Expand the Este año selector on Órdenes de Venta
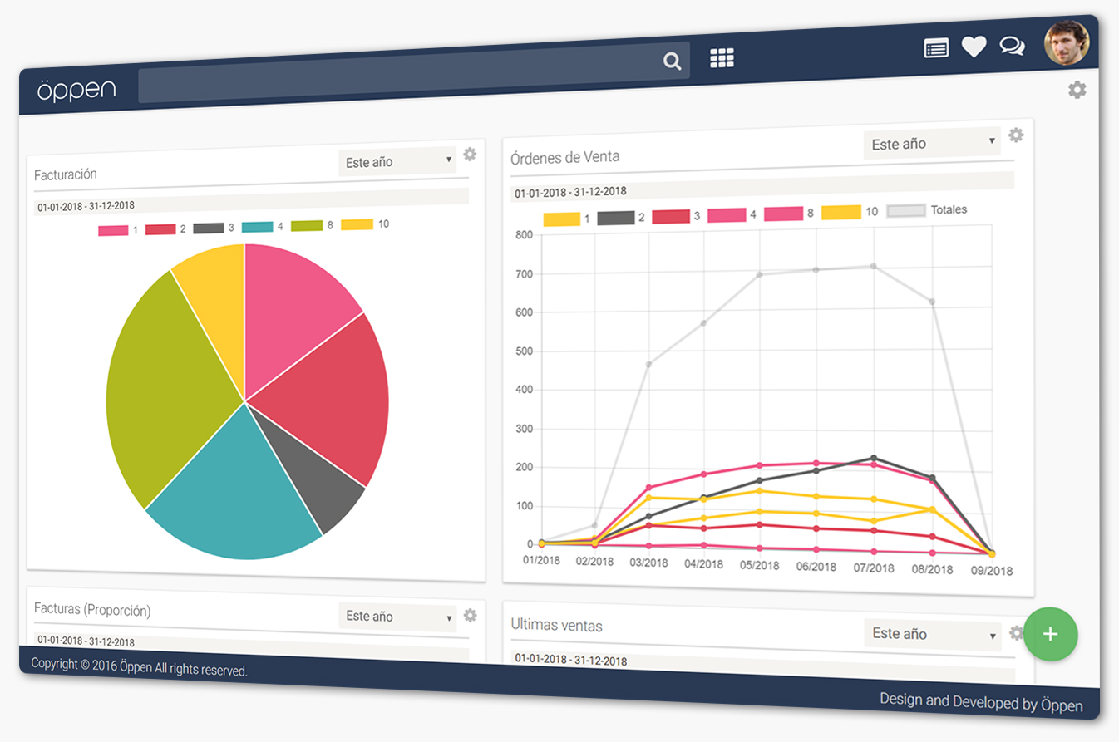This screenshot has height=742, width=1119. pyautogui.click(x=931, y=143)
